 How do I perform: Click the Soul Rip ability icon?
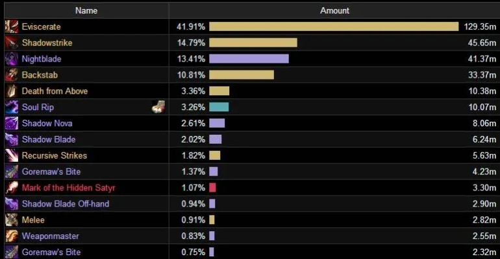point(11,107)
